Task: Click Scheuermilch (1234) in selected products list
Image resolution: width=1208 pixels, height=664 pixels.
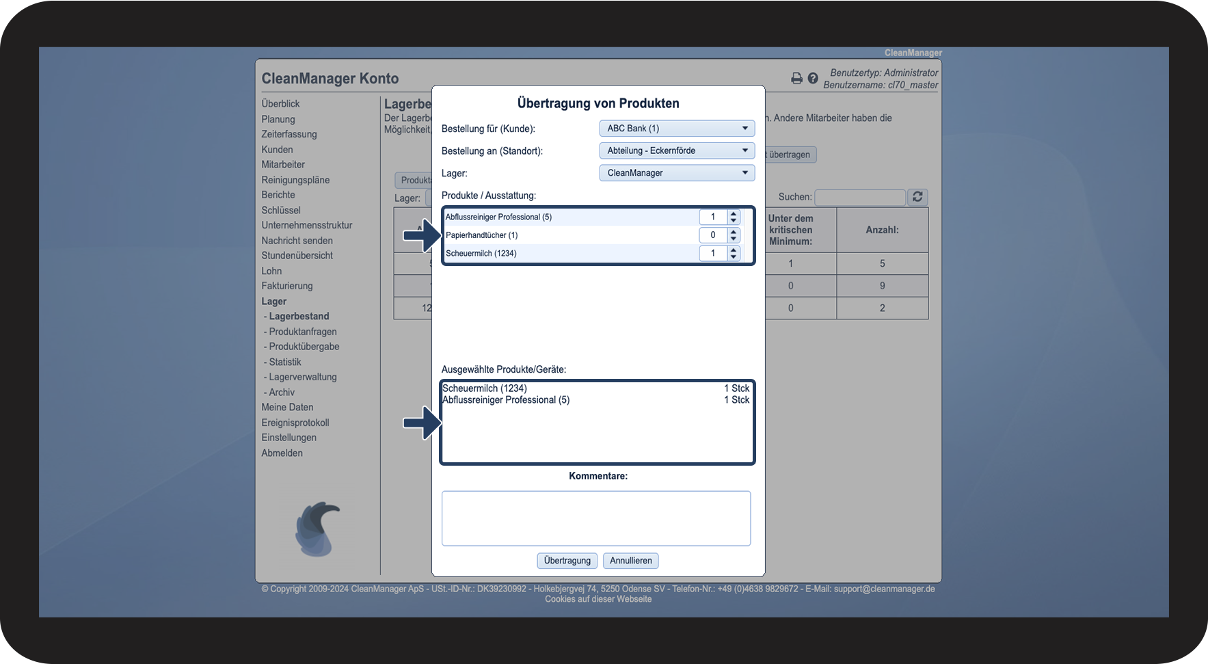Action: coord(485,388)
